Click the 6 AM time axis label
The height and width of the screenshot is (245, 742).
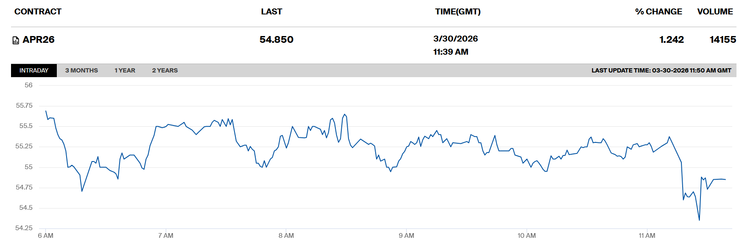coord(45,236)
